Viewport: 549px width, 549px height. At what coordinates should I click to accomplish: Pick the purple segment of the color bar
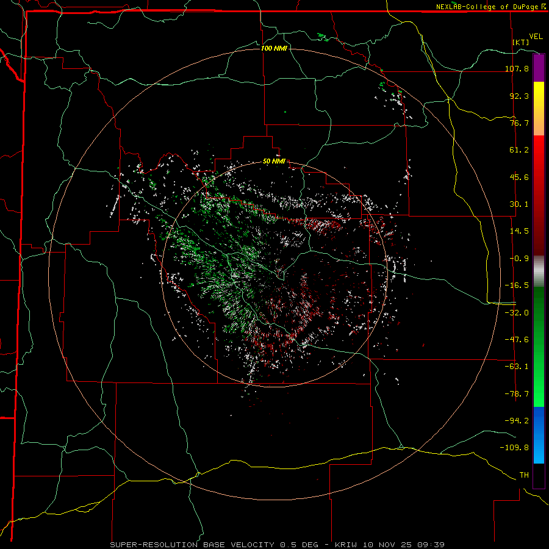click(x=539, y=68)
